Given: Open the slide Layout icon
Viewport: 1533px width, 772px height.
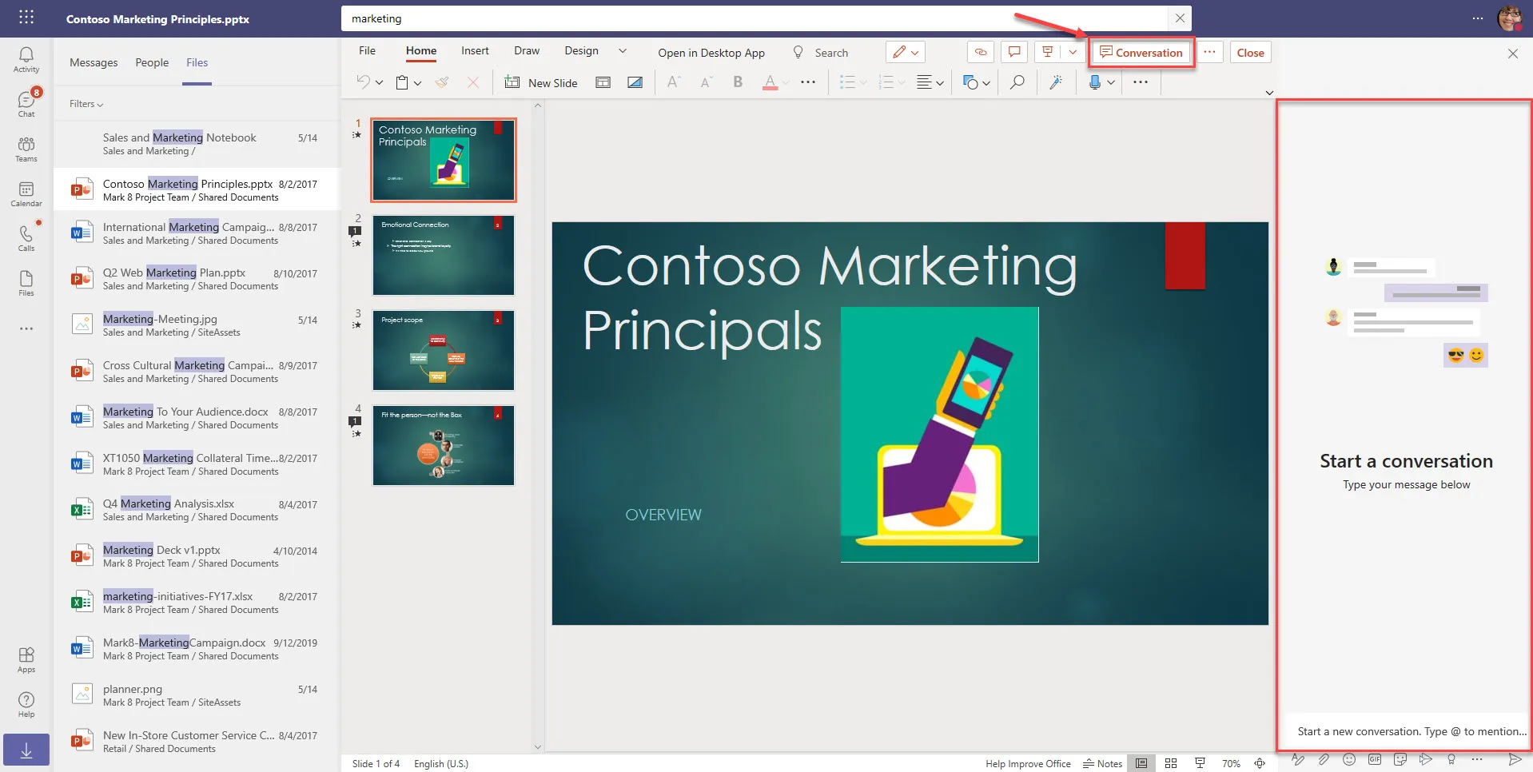Looking at the screenshot, I should pos(603,82).
